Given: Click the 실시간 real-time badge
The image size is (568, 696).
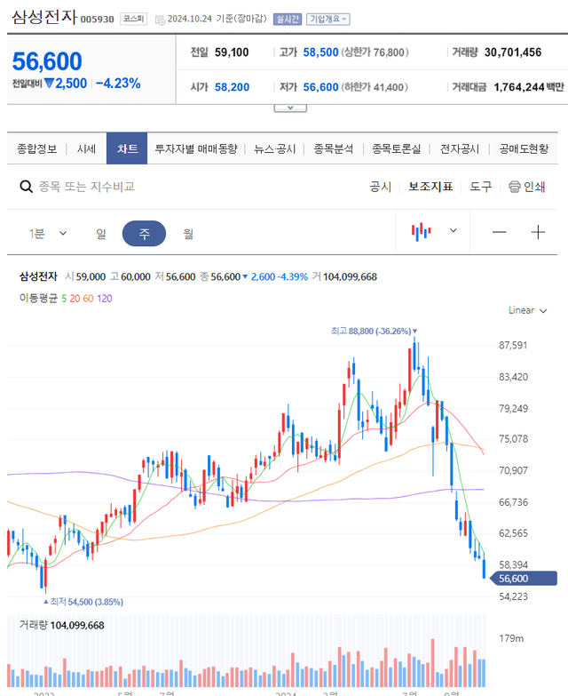Looking at the screenshot, I should coord(288,19).
